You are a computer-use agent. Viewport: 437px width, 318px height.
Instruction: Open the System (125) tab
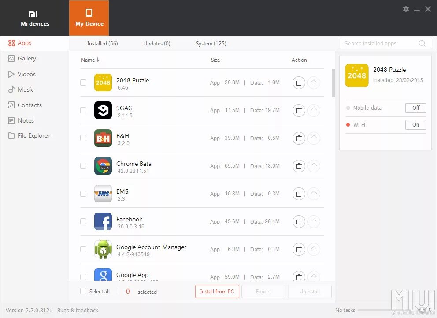coord(211,44)
